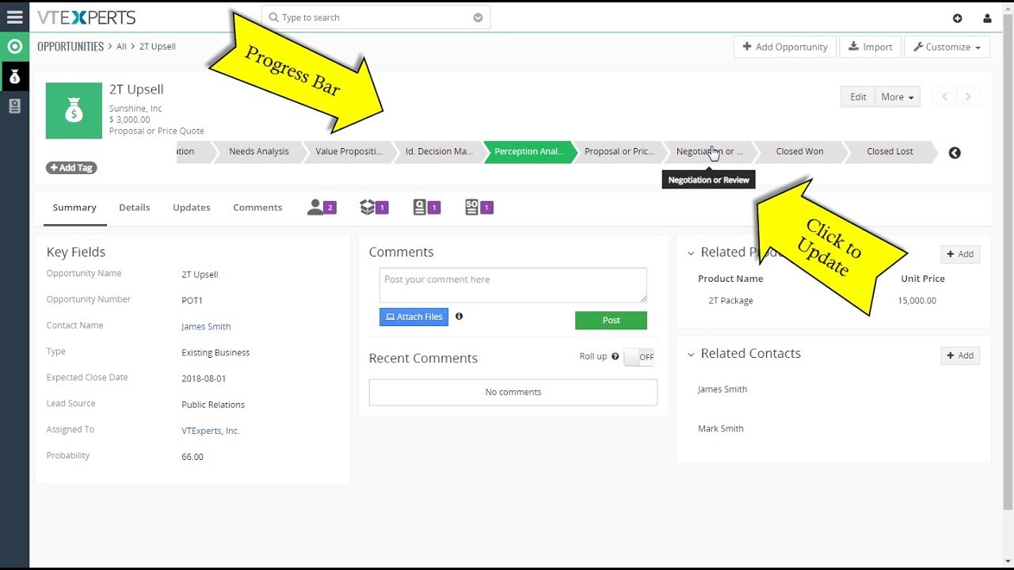This screenshot has width=1014, height=570.
Task: Switch to the Summary tab
Action: pos(74,207)
